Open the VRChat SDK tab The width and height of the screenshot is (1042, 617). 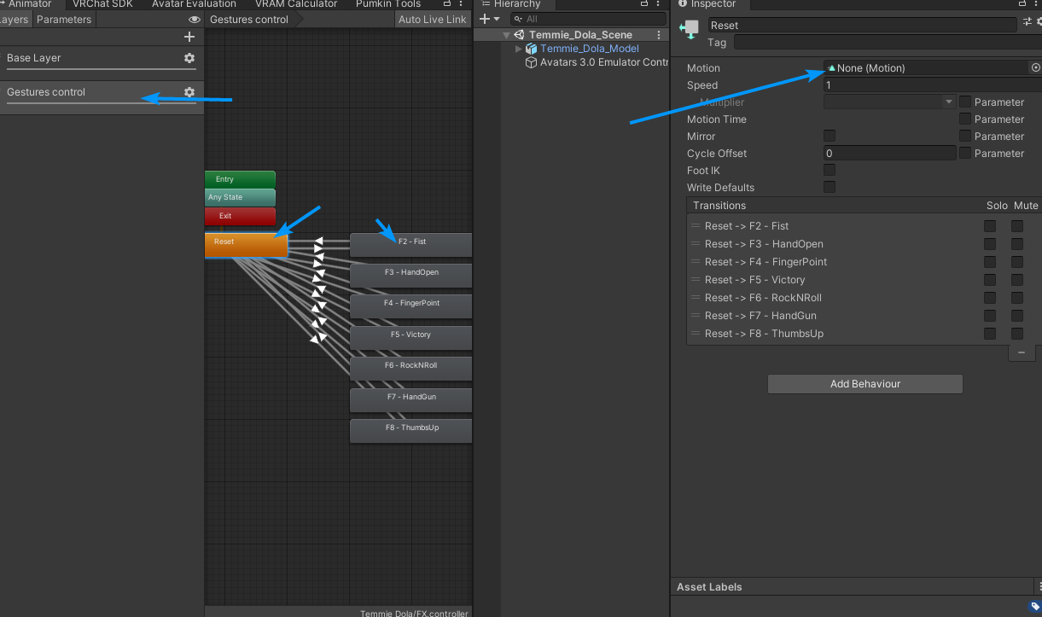tap(102, 4)
